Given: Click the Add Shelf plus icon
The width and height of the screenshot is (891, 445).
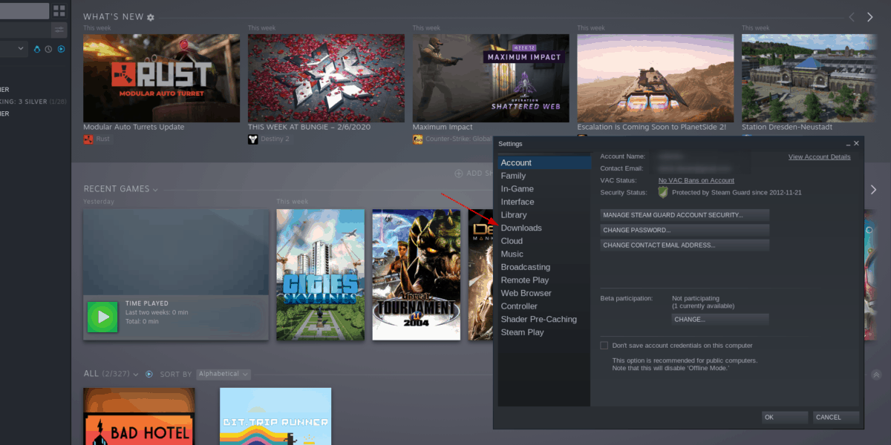Looking at the screenshot, I should [459, 173].
